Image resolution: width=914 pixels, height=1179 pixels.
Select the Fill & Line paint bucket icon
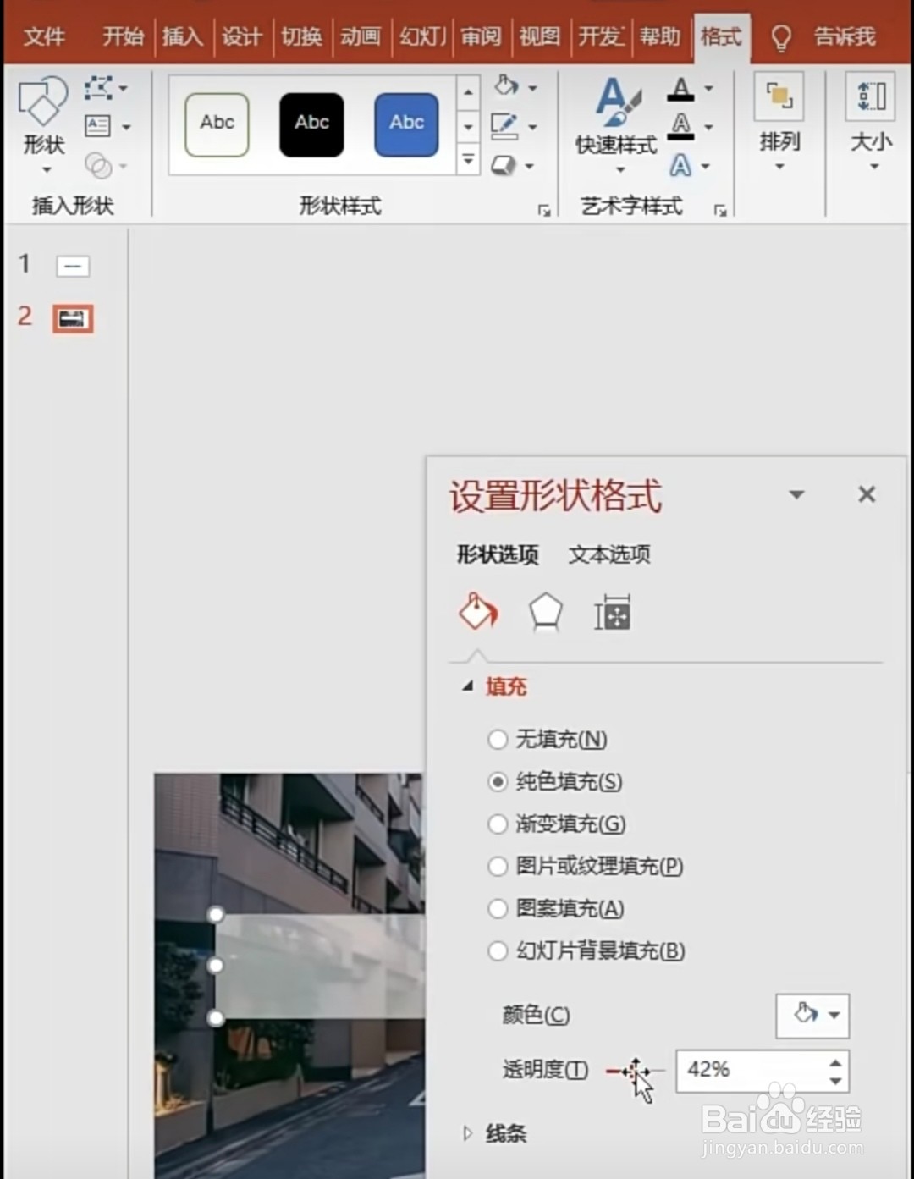coord(476,612)
